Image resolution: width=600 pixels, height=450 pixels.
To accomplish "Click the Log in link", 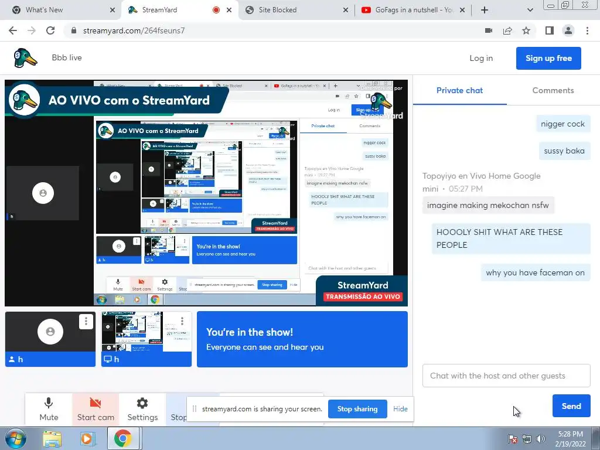I will coord(481,58).
